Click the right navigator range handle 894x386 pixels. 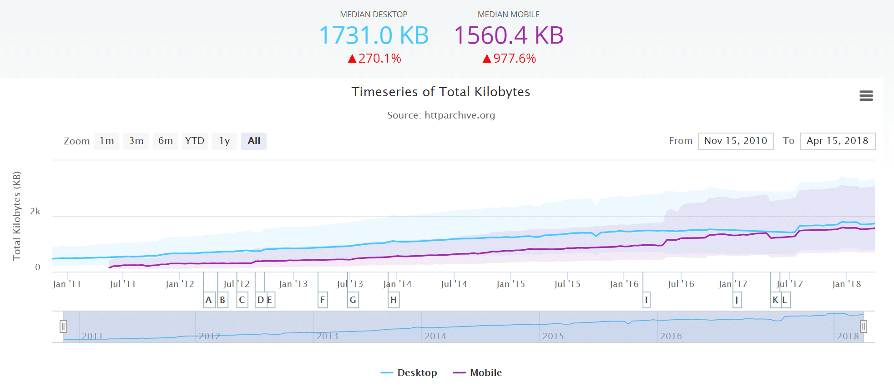tap(863, 326)
